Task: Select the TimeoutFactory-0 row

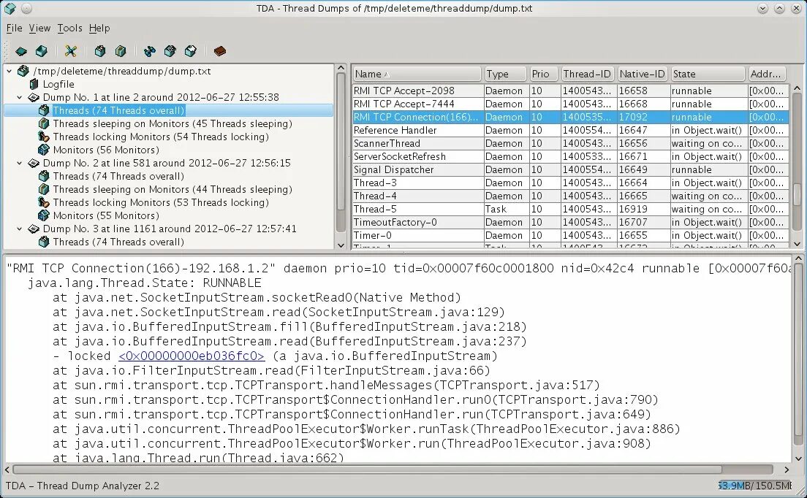Action: (x=570, y=222)
